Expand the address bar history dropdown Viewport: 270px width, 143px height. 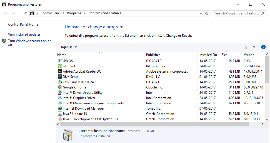click(x=201, y=13)
